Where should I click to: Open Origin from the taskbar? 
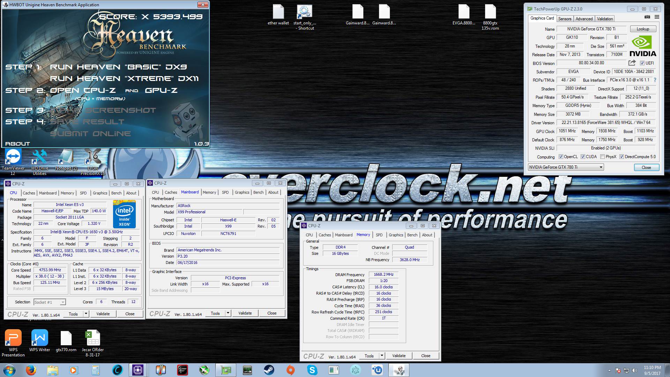(290, 370)
